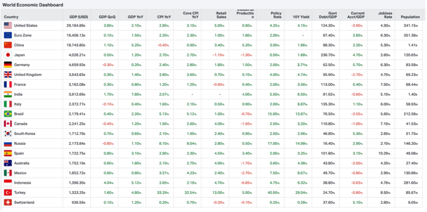The height and width of the screenshot is (212, 427).
Task: Select the Japan flag icon
Action: click(8, 55)
